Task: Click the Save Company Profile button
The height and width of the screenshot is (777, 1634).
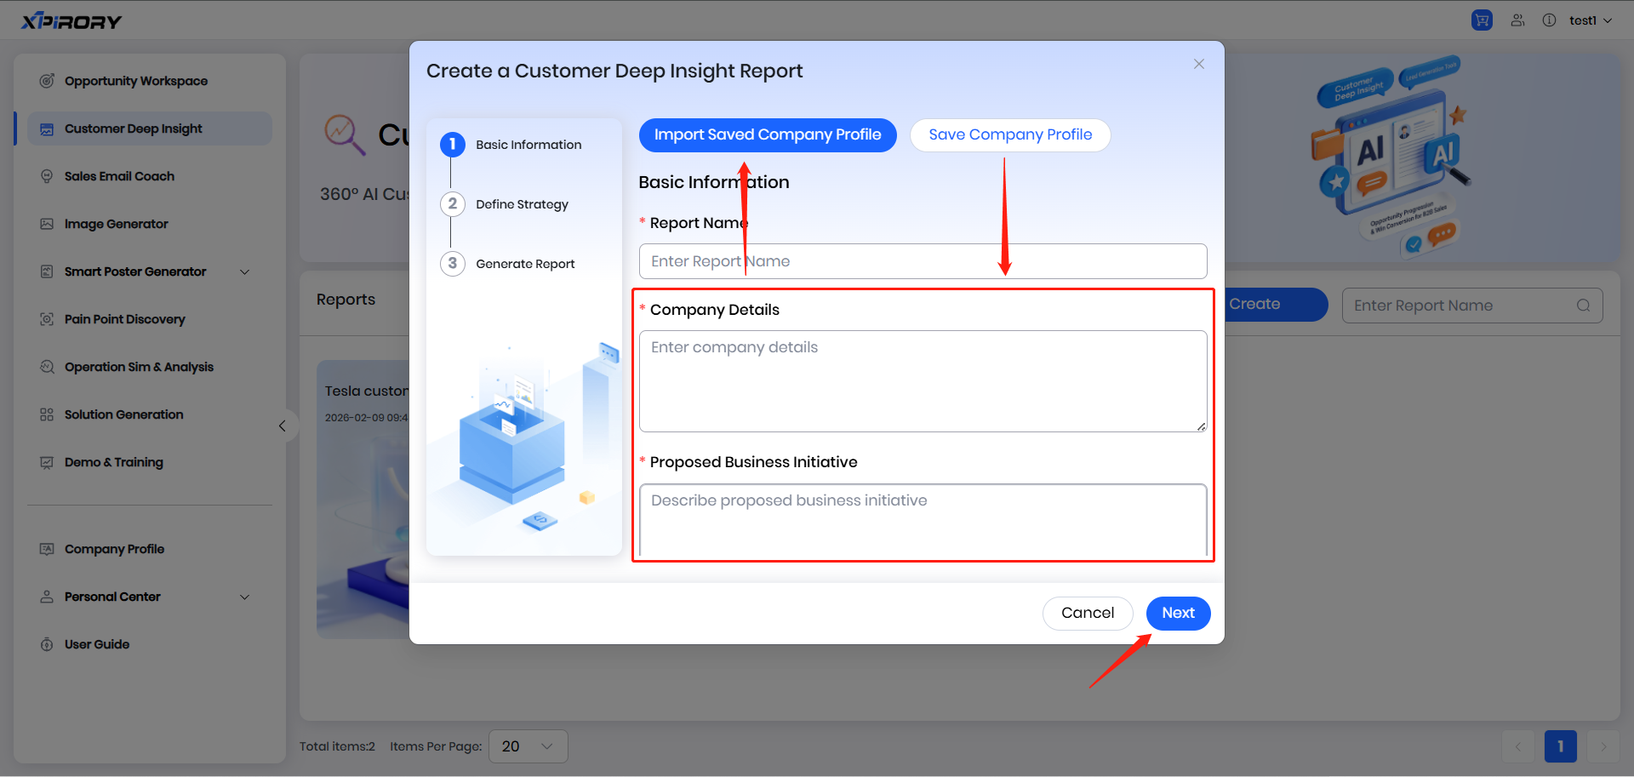Action: tap(1009, 135)
